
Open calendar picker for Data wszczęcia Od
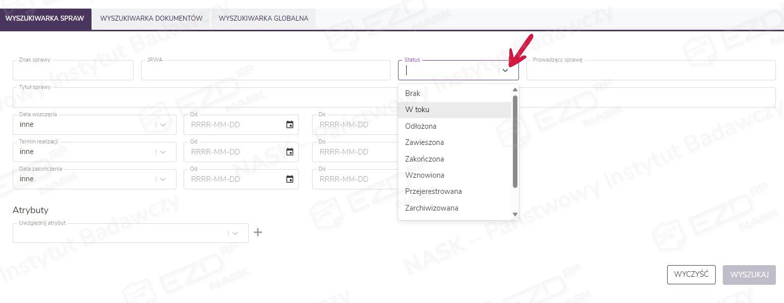point(290,125)
